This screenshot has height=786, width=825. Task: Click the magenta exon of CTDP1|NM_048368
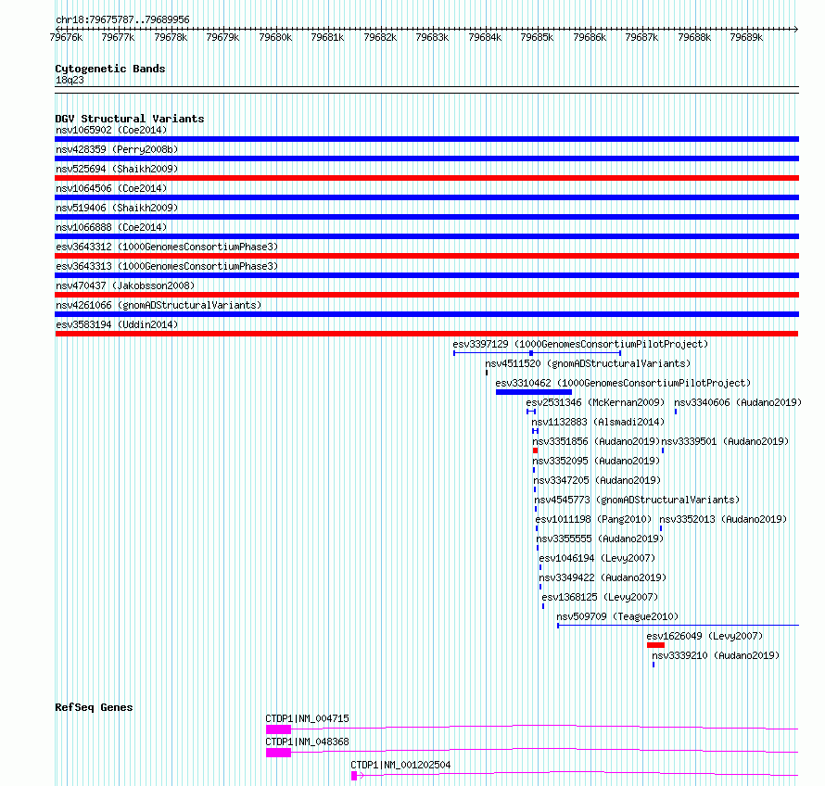pyautogui.click(x=278, y=753)
